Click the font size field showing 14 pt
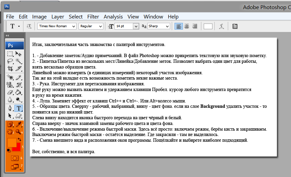Viewport: 291px width, 177px height. pyautogui.click(x=124, y=26)
